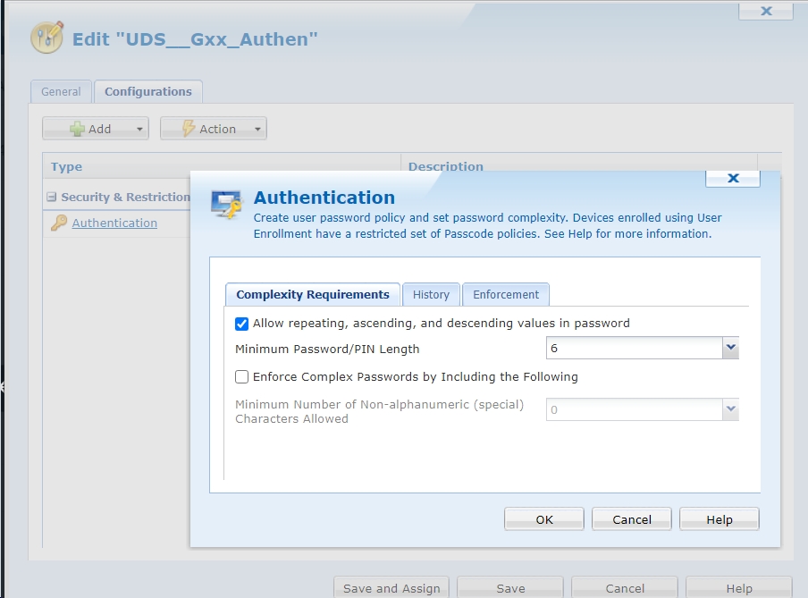Uncheck Allow repeating, ascending, descending values
The height and width of the screenshot is (598, 808).
click(x=241, y=324)
